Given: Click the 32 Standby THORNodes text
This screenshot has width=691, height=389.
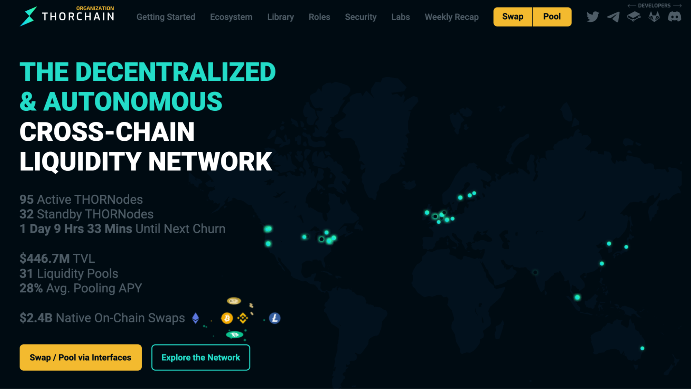Looking at the screenshot, I should point(86,214).
